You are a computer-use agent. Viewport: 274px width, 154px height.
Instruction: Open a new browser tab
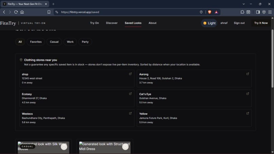[x=53, y=4]
